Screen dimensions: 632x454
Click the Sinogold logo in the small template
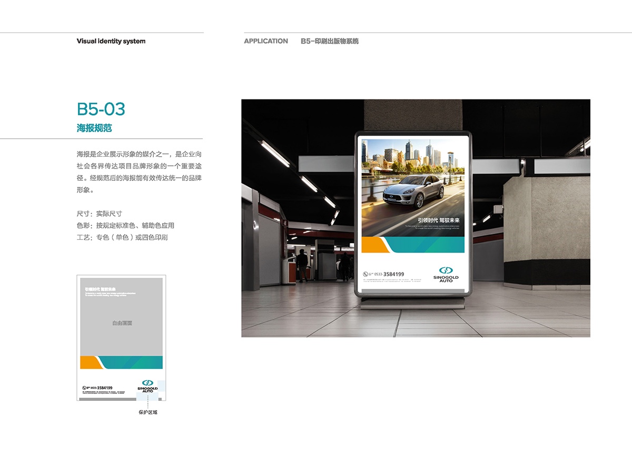(147, 386)
